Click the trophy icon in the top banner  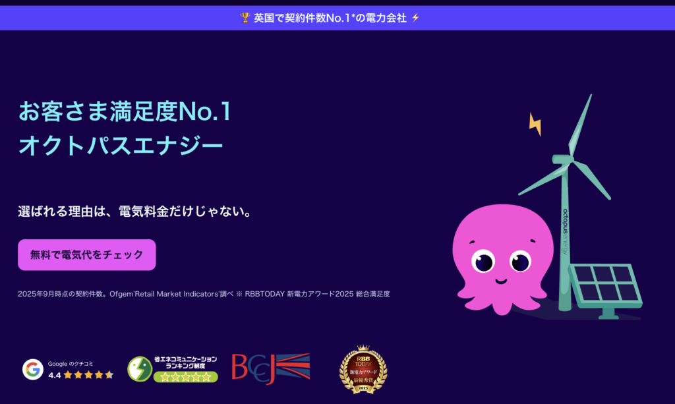point(245,18)
